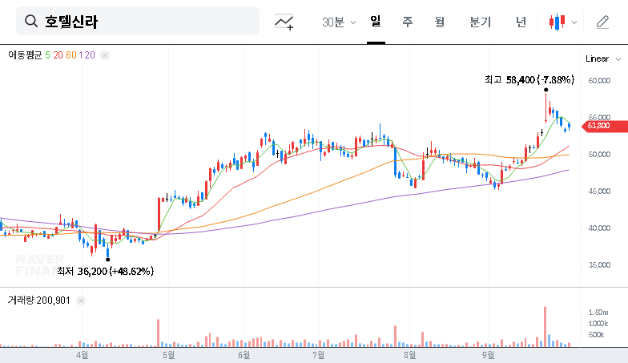Click the 6월 date axis label
This screenshot has height=363, width=628.
[x=244, y=355]
